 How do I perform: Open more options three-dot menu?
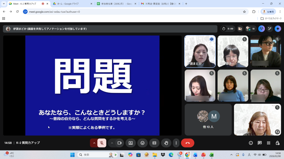tap(176, 143)
